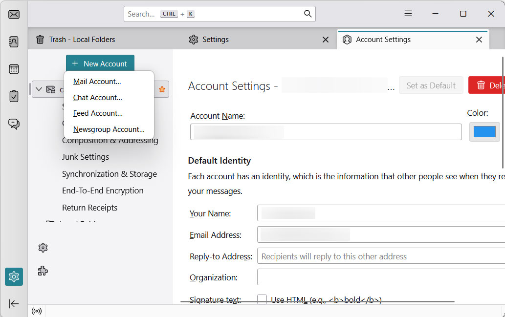Click the orange default account star
Image resolution: width=505 pixels, height=317 pixels.
[x=162, y=89]
